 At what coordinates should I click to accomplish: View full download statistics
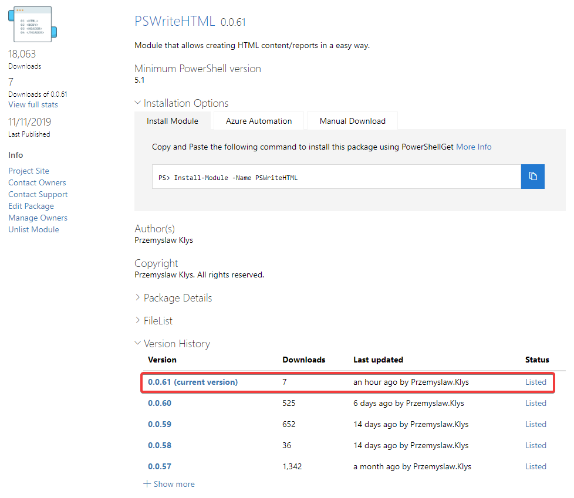[x=33, y=104]
